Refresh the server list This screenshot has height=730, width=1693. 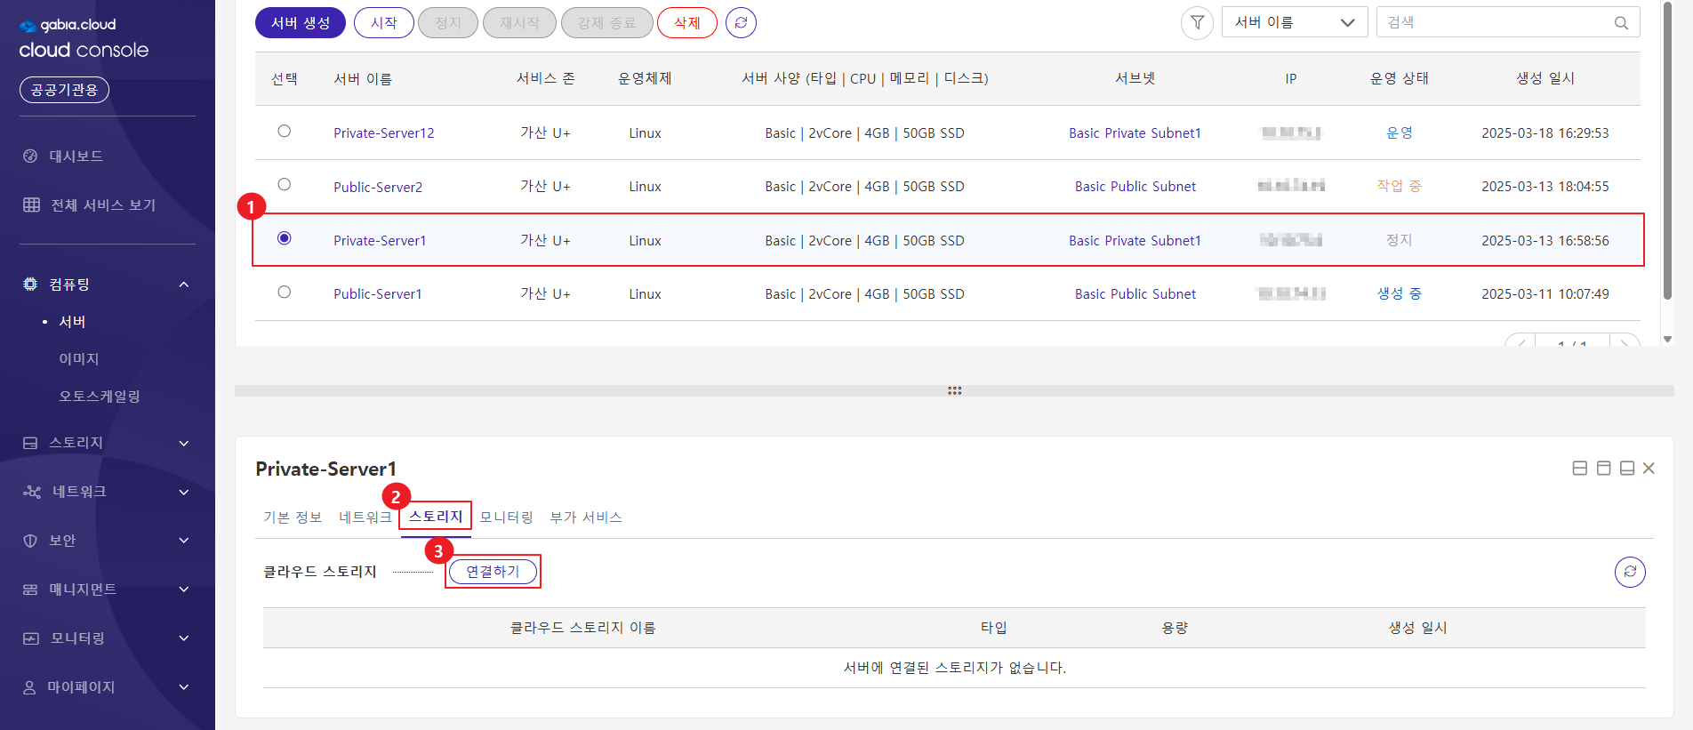click(x=741, y=23)
